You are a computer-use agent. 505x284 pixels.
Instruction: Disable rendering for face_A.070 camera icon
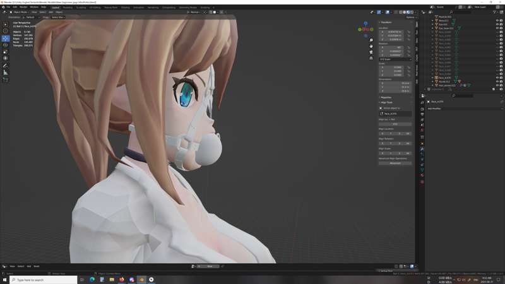click(x=501, y=78)
